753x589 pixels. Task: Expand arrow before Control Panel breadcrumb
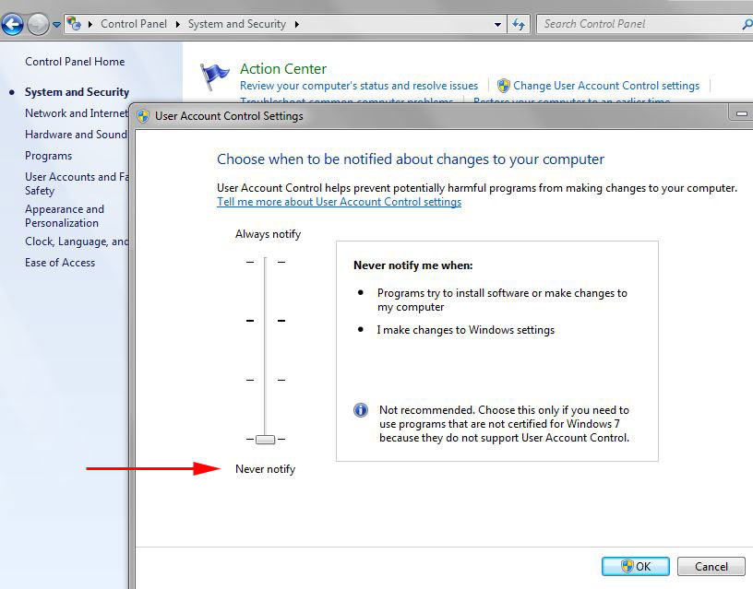(90, 24)
